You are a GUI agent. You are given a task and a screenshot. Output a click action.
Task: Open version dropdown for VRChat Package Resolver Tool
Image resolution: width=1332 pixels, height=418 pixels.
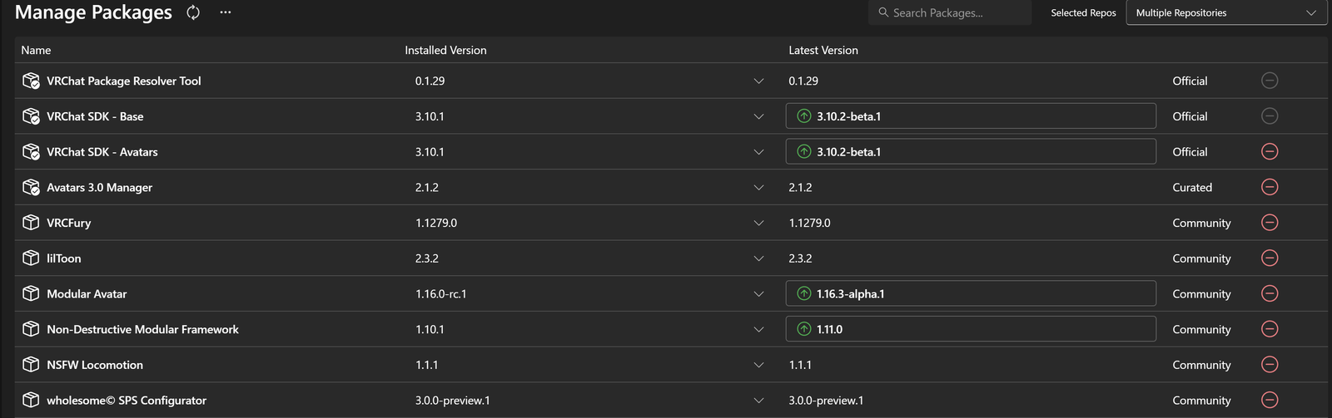point(758,81)
